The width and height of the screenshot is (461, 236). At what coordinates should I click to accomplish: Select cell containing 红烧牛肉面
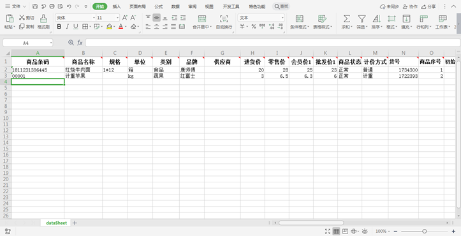83,70
